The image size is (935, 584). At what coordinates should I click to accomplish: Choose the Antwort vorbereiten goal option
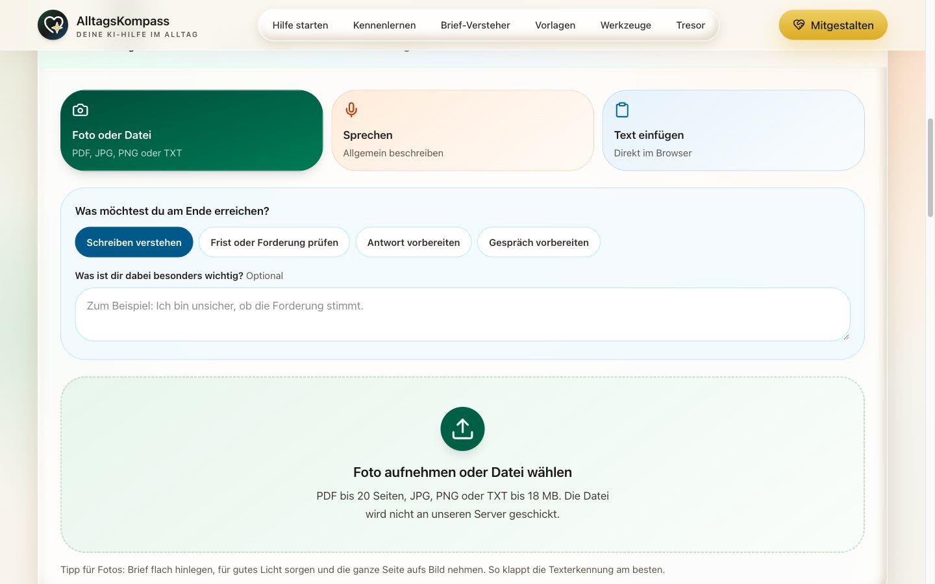coord(414,242)
